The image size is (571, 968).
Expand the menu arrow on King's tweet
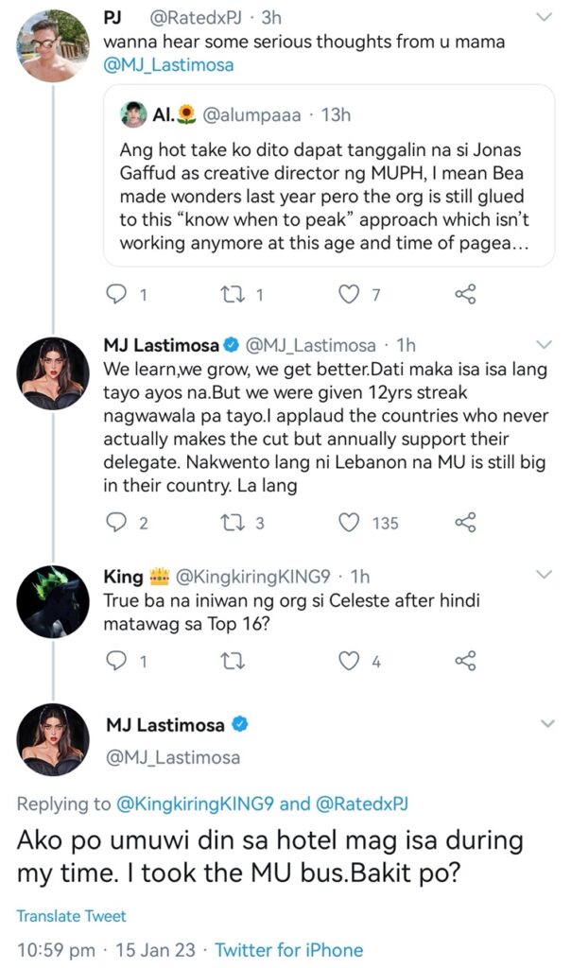click(x=545, y=575)
